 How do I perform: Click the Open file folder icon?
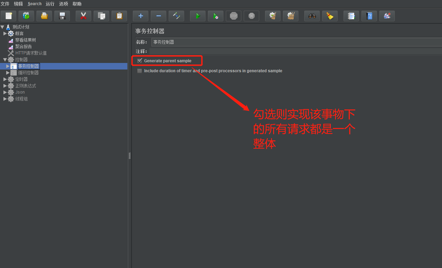pyautogui.click(x=44, y=16)
